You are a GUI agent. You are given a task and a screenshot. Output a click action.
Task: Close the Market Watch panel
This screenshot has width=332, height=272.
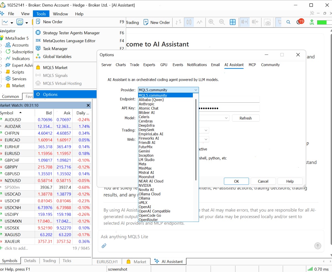tap(88, 105)
